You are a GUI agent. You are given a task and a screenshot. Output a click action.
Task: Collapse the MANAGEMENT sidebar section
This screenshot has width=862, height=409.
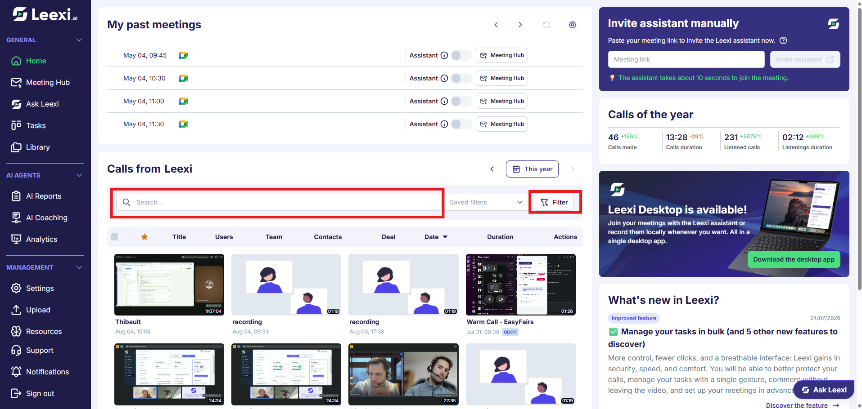(x=79, y=267)
